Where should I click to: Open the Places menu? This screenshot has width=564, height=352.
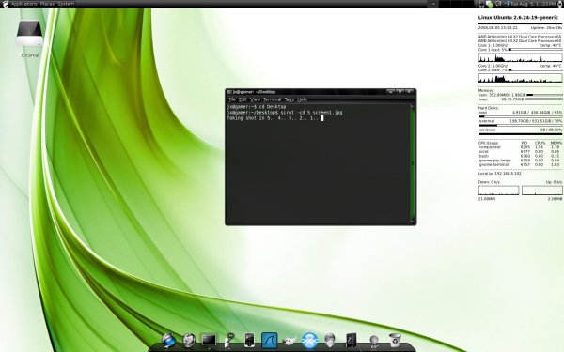click(x=47, y=4)
